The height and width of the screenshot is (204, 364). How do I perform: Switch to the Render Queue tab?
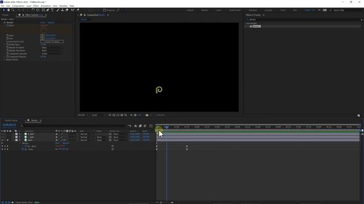click(x=11, y=121)
